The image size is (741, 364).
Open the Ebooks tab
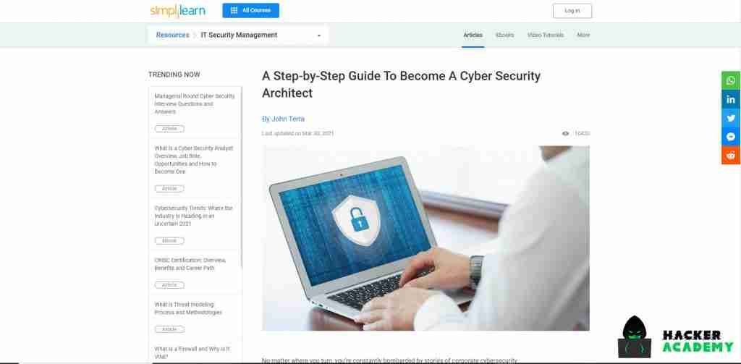tap(504, 35)
